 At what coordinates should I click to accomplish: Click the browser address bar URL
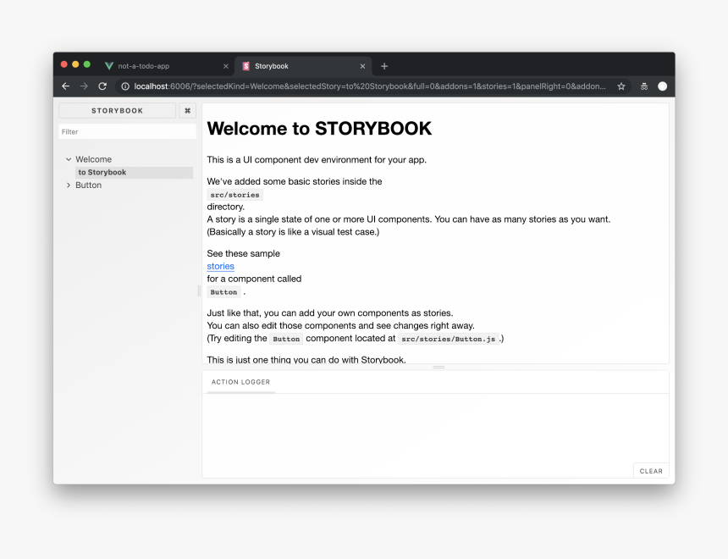[x=370, y=86]
